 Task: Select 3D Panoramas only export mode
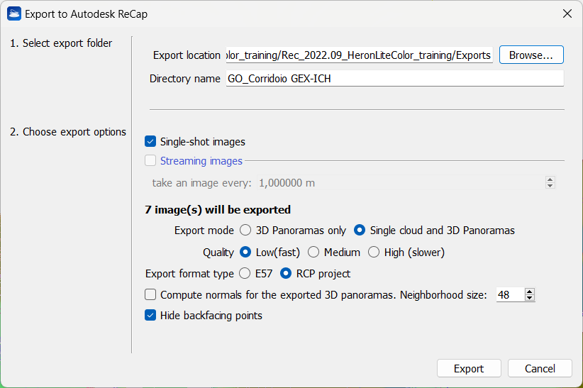pos(245,231)
